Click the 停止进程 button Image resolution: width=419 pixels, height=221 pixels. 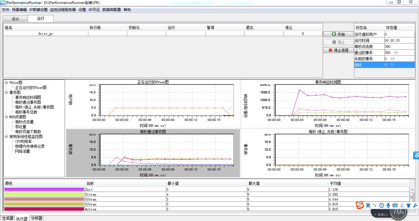click(338, 50)
